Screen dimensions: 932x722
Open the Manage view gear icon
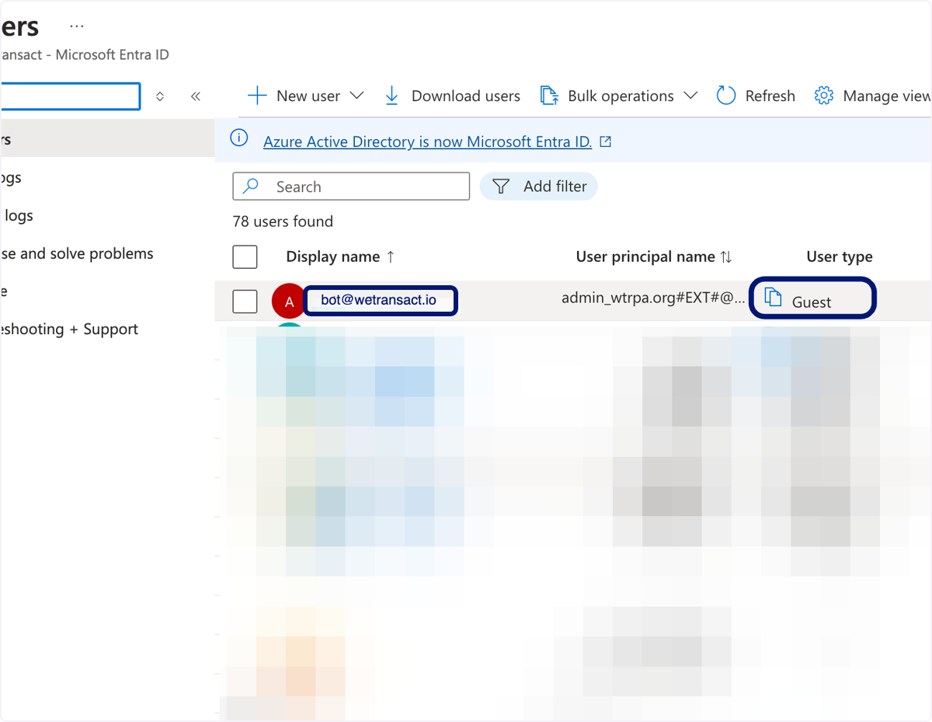tap(824, 96)
